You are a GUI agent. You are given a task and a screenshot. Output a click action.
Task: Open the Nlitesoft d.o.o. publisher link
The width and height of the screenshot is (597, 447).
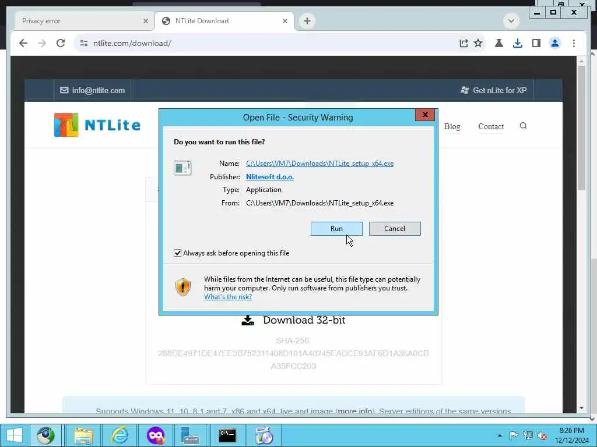point(269,177)
